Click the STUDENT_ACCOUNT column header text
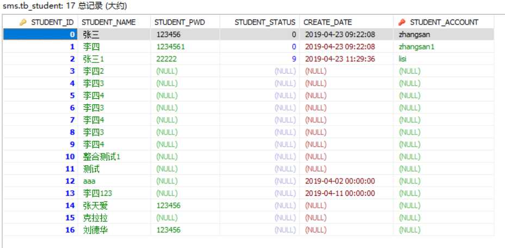The height and width of the screenshot is (248, 505). pos(444,22)
